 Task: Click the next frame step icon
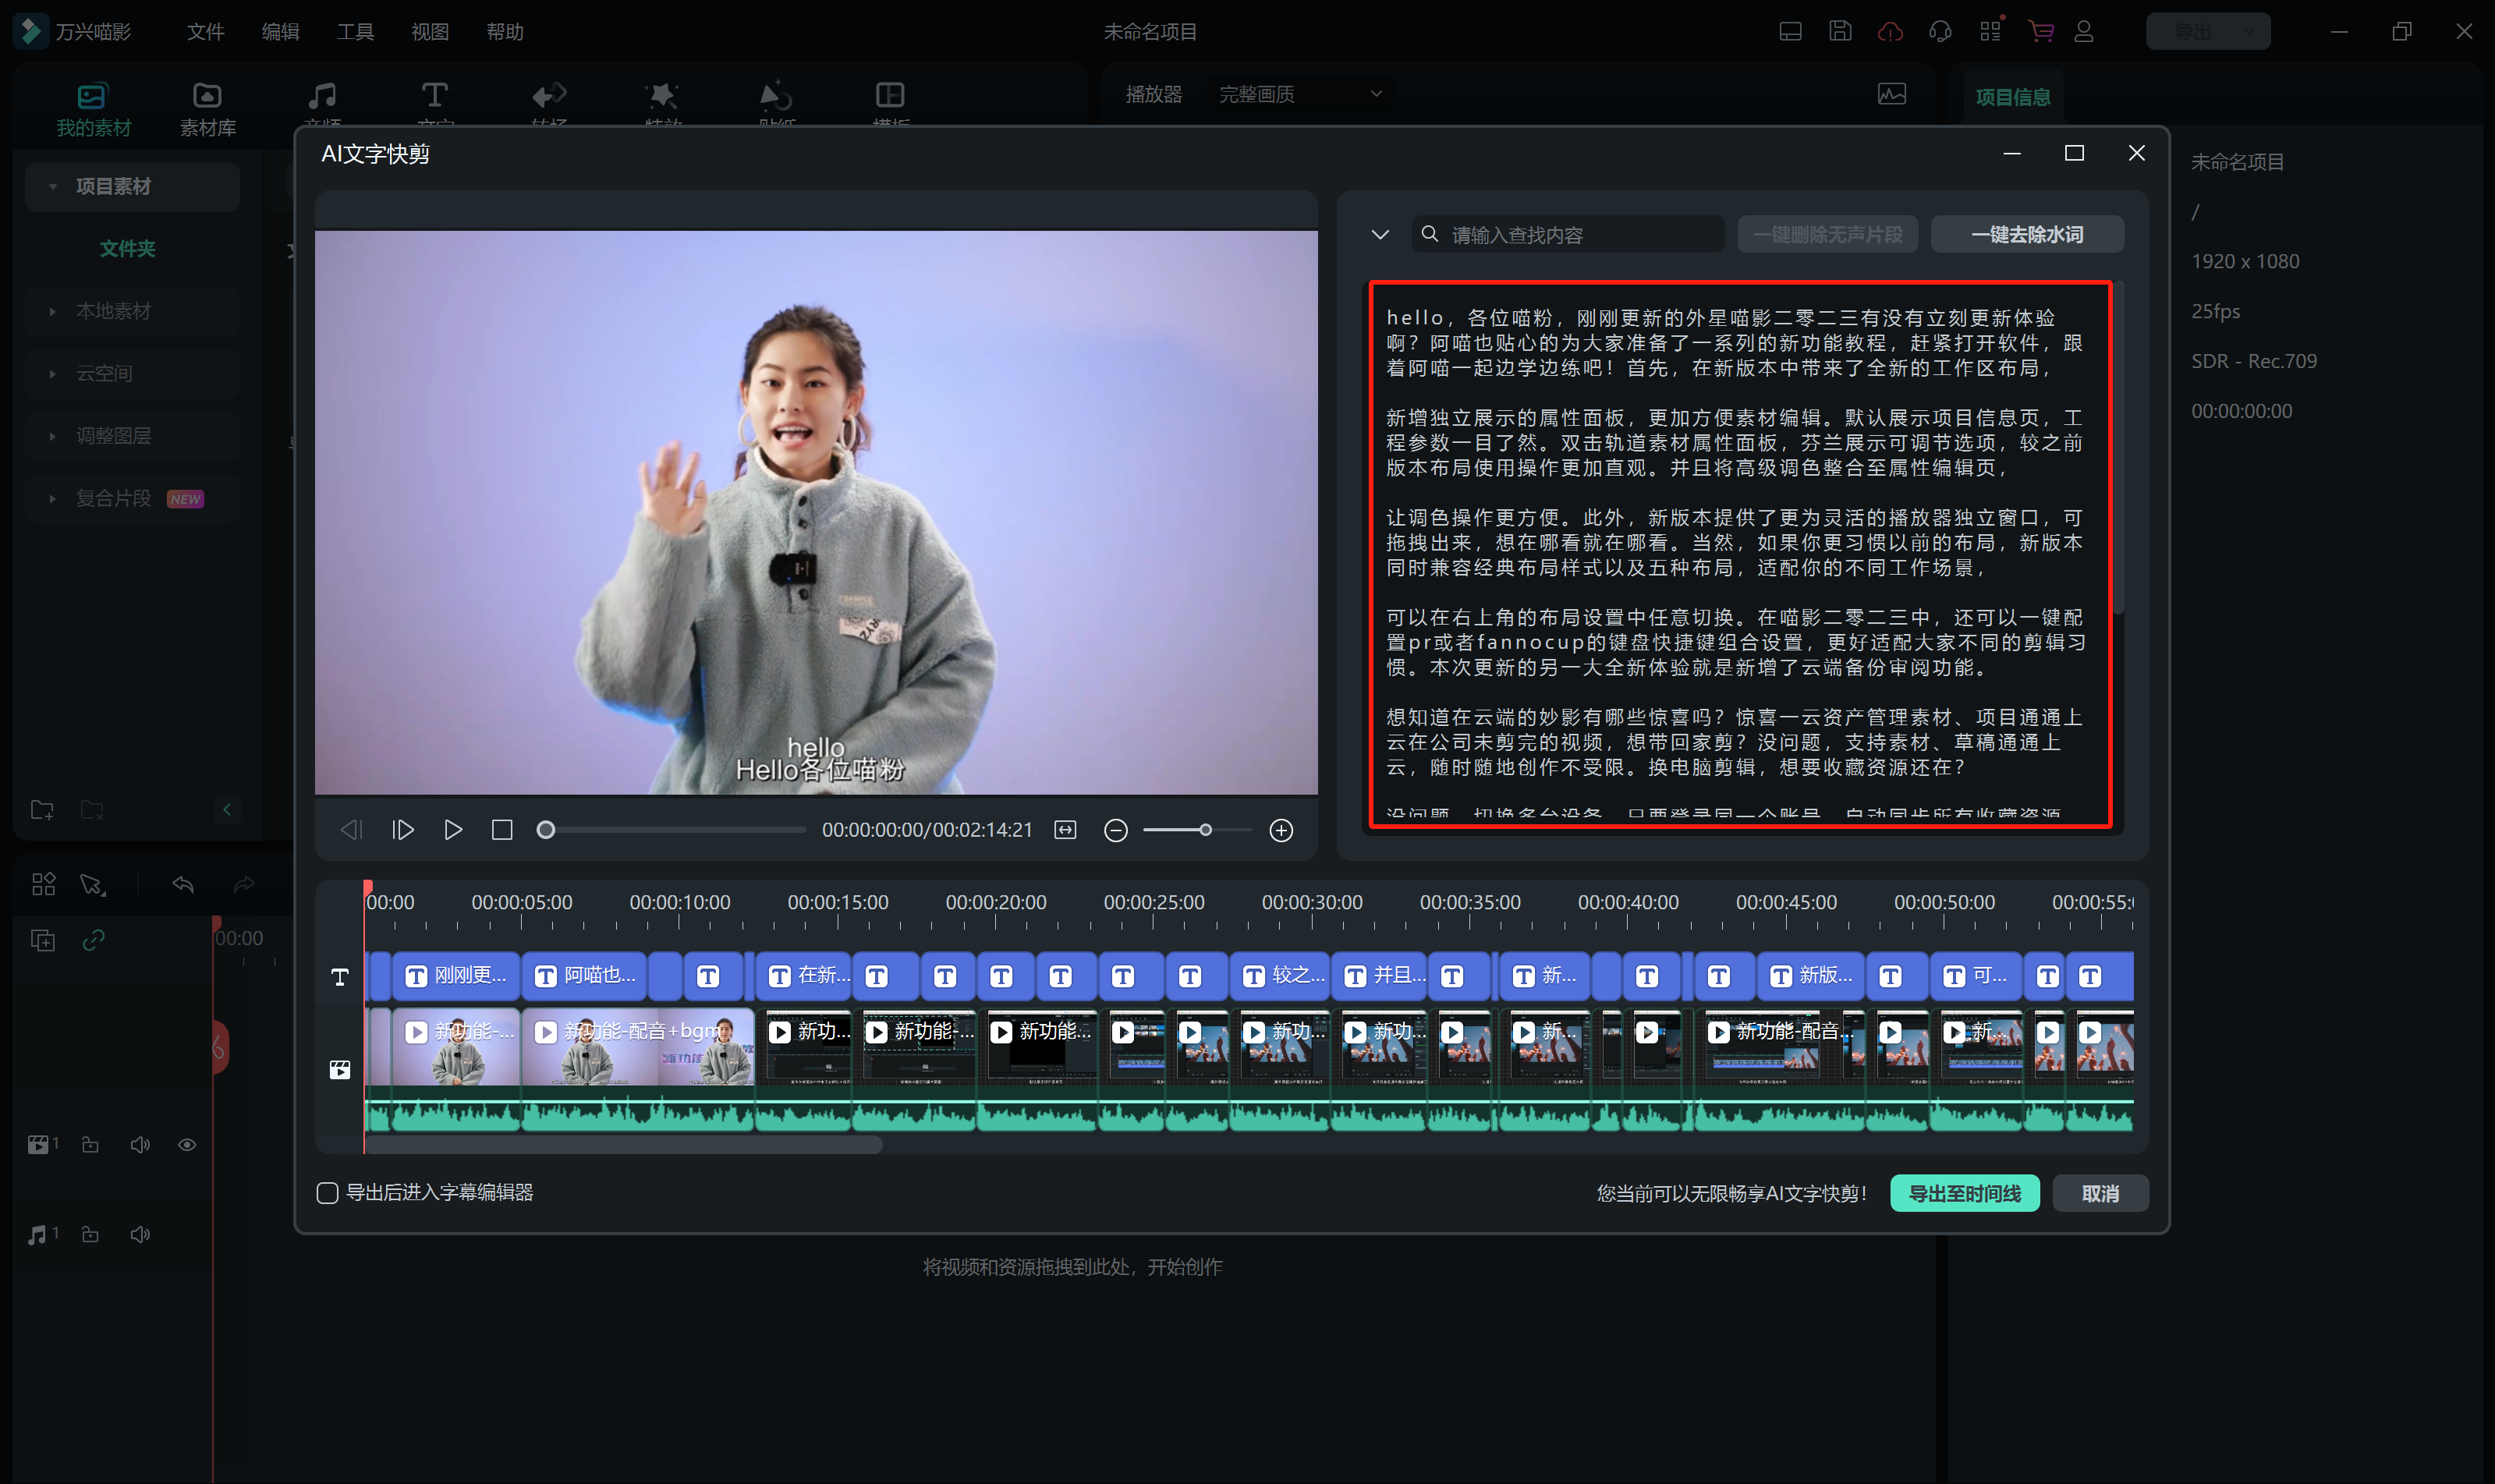[403, 830]
